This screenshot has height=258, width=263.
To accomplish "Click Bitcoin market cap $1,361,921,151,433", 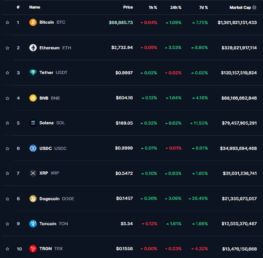I will 237,22.
